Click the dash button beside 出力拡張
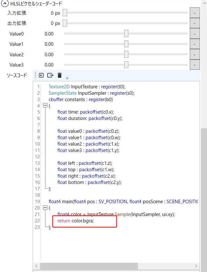This screenshot has height=272, width=207. (195, 23)
